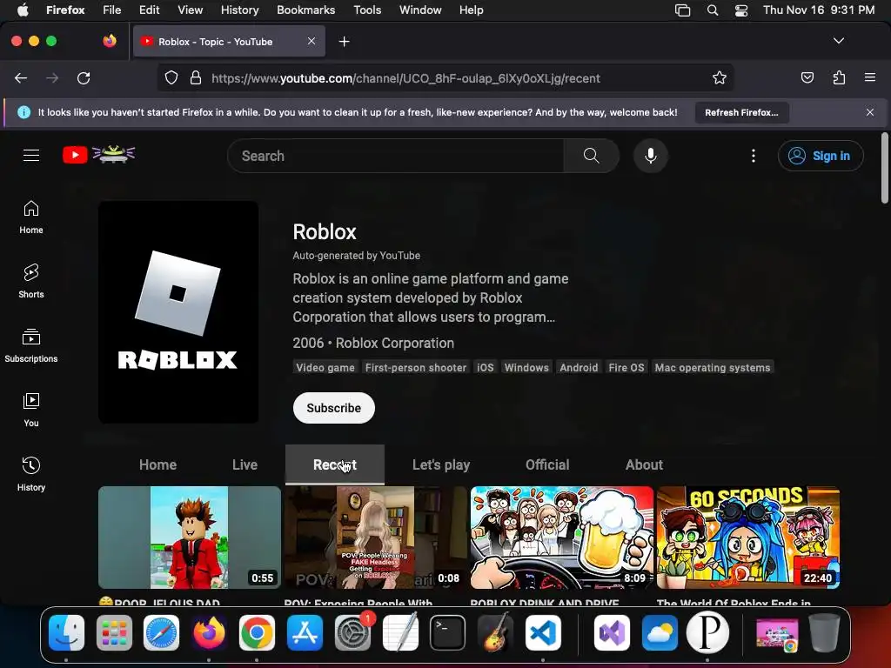The height and width of the screenshot is (668, 891).
Task: Click the Subscribe button
Action: [333, 408]
